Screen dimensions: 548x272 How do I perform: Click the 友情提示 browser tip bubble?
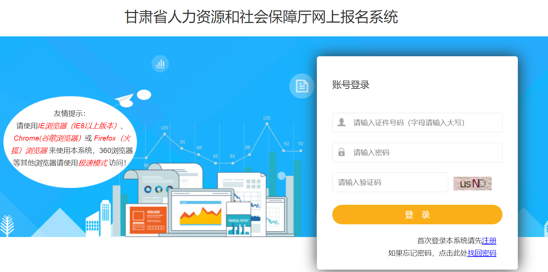70,142
